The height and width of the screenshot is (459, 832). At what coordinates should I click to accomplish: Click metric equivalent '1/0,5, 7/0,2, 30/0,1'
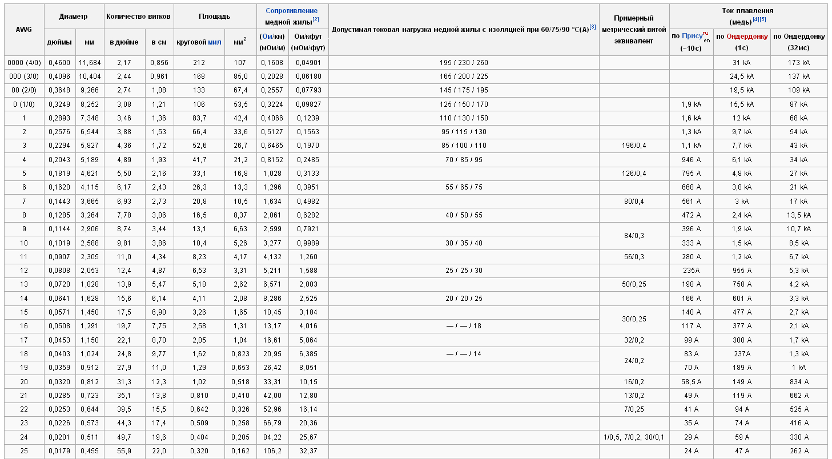(634, 437)
